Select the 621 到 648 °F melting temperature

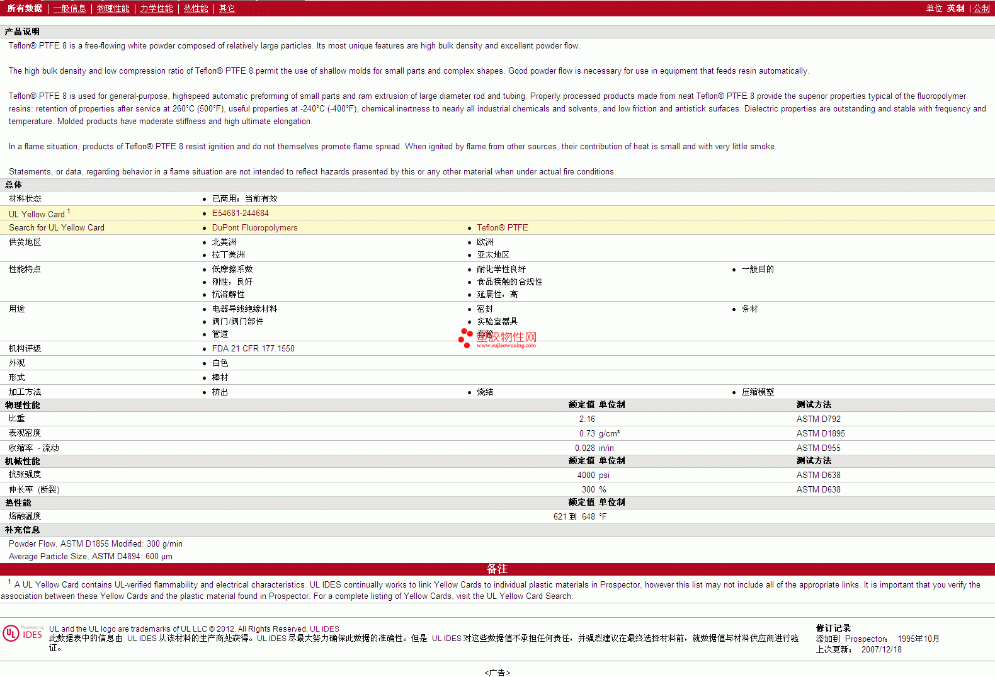pos(580,517)
